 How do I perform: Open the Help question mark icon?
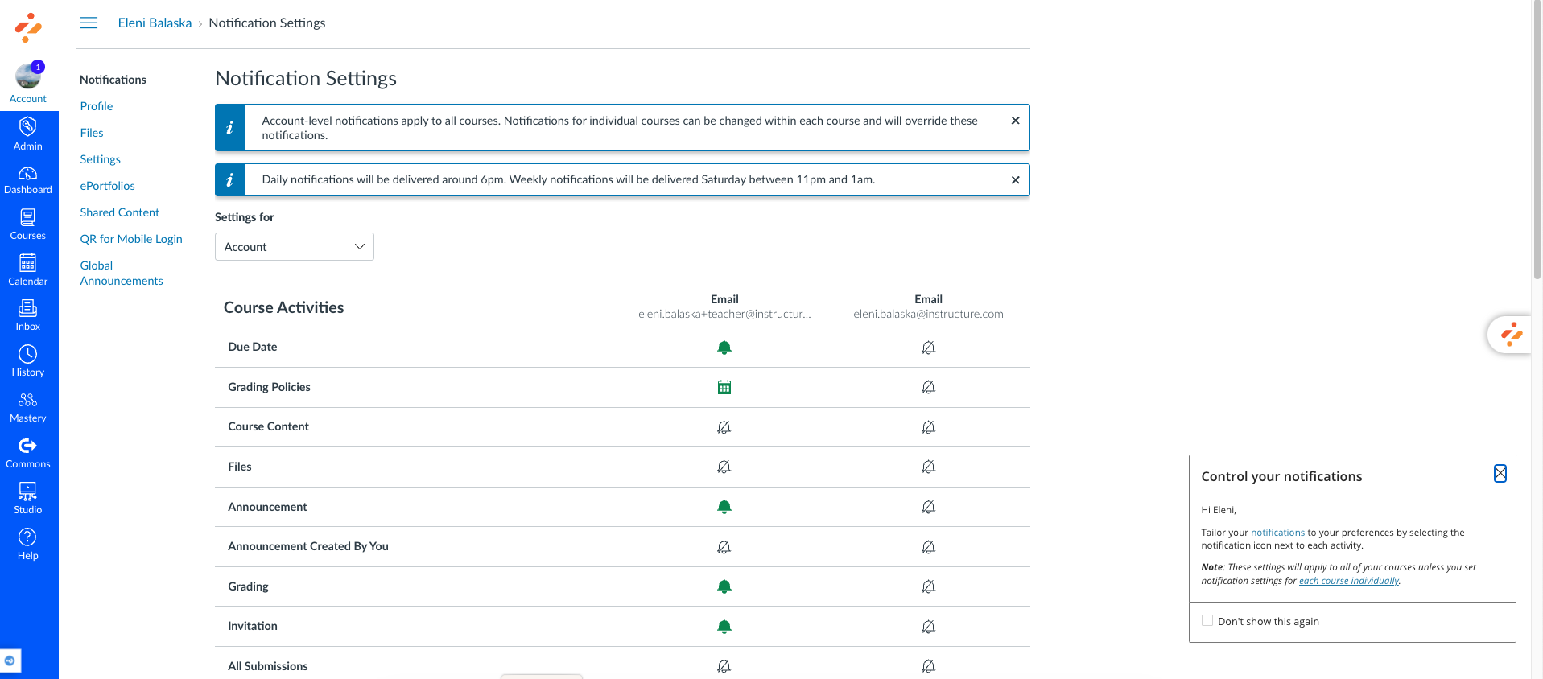coord(27,544)
